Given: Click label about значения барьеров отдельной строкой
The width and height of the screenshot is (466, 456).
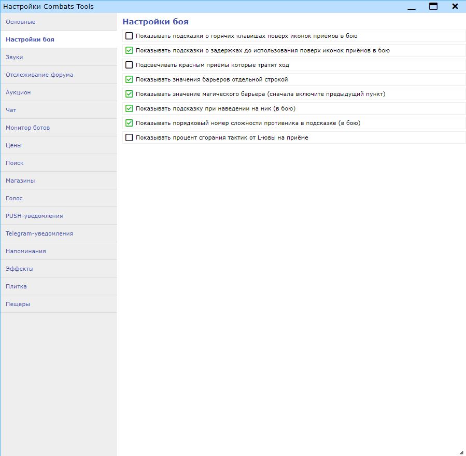Looking at the screenshot, I should (x=211, y=79).
